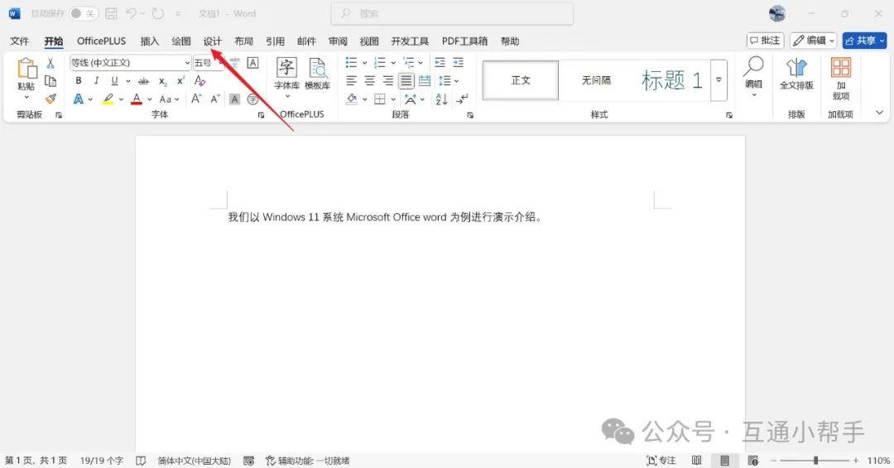Expand the styles gallery more arrow
The width and height of the screenshot is (894, 468).
pos(719,80)
